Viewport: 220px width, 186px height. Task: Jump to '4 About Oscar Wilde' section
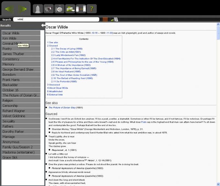58,88
